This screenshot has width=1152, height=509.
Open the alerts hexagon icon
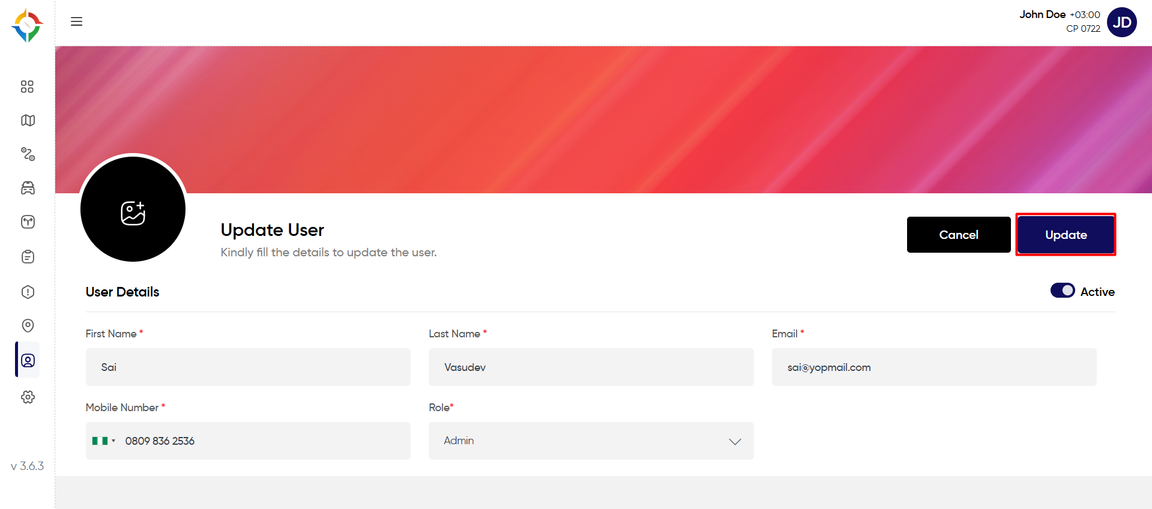point(28,292)
